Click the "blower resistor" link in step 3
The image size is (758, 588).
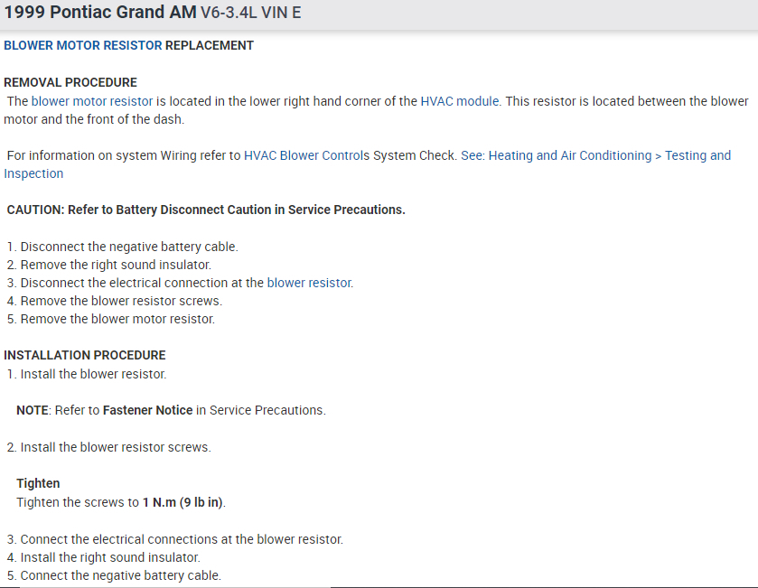(309, 283)
